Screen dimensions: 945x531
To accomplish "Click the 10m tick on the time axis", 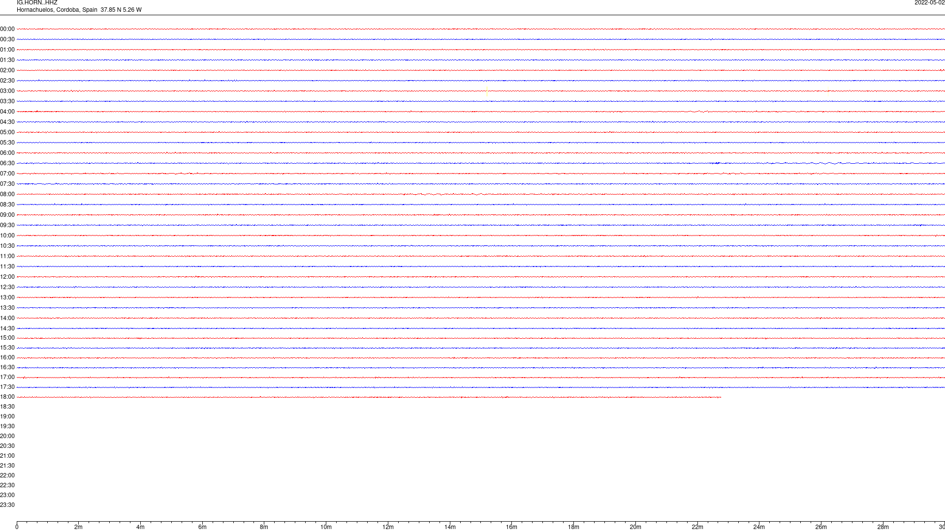I will pyautogui.click(x=326, y=527).
